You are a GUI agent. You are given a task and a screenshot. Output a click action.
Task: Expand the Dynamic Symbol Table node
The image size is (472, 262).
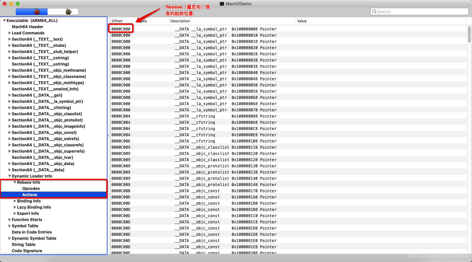click(10, 238)
